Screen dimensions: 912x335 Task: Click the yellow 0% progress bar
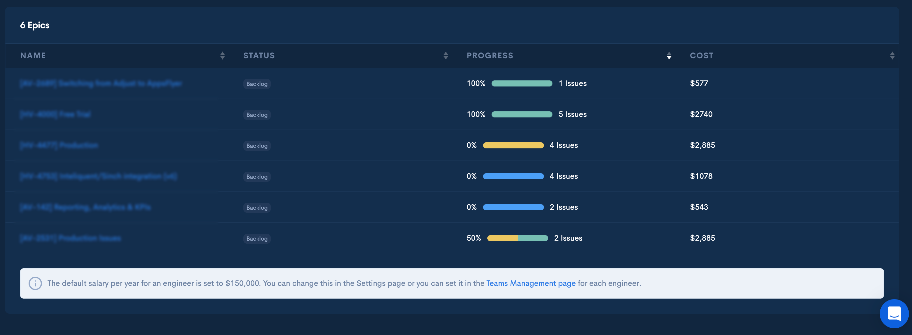513,145
